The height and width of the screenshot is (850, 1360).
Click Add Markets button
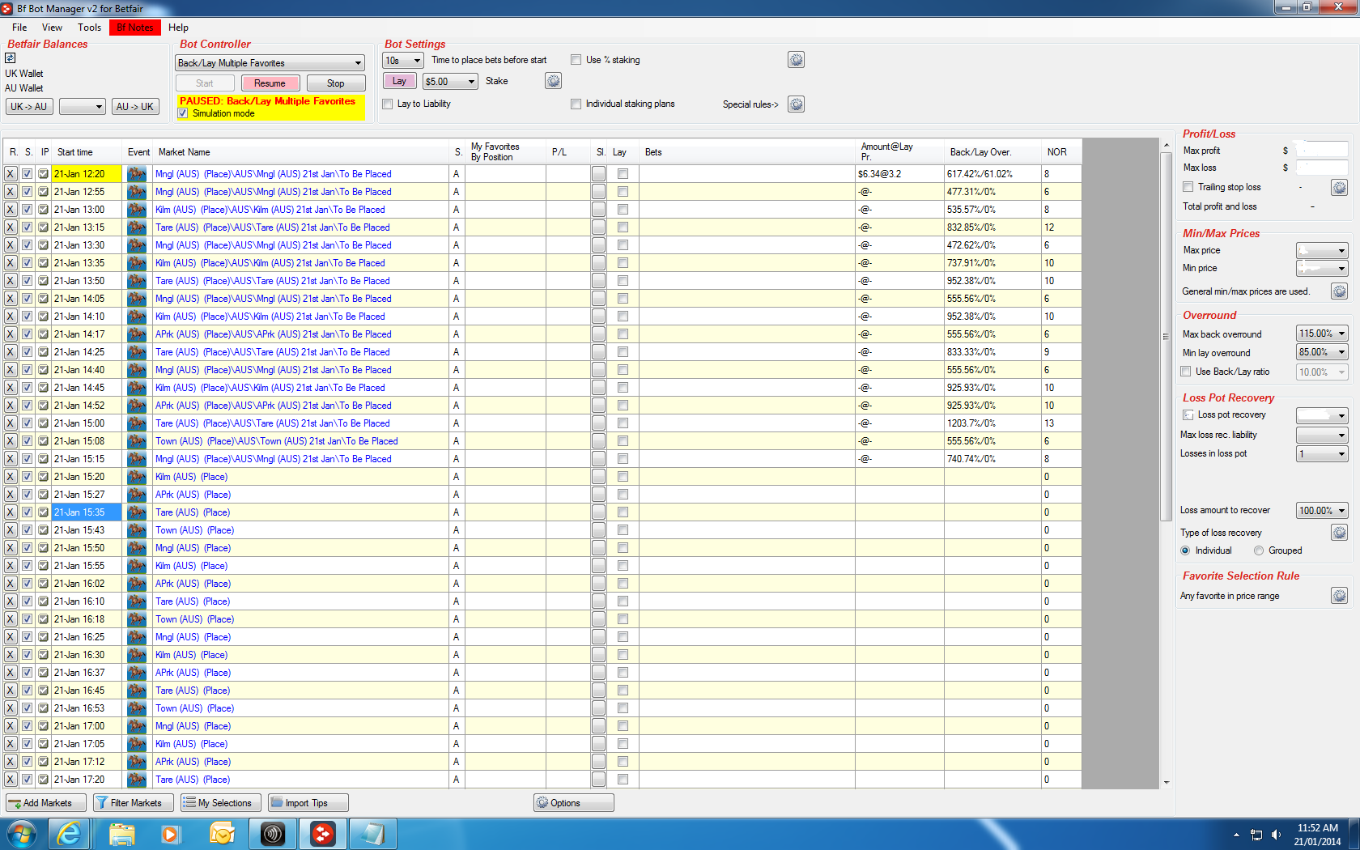point(47,803)
